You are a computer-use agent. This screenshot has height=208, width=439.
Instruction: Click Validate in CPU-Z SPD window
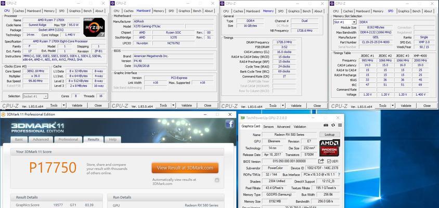click(406, 106)
